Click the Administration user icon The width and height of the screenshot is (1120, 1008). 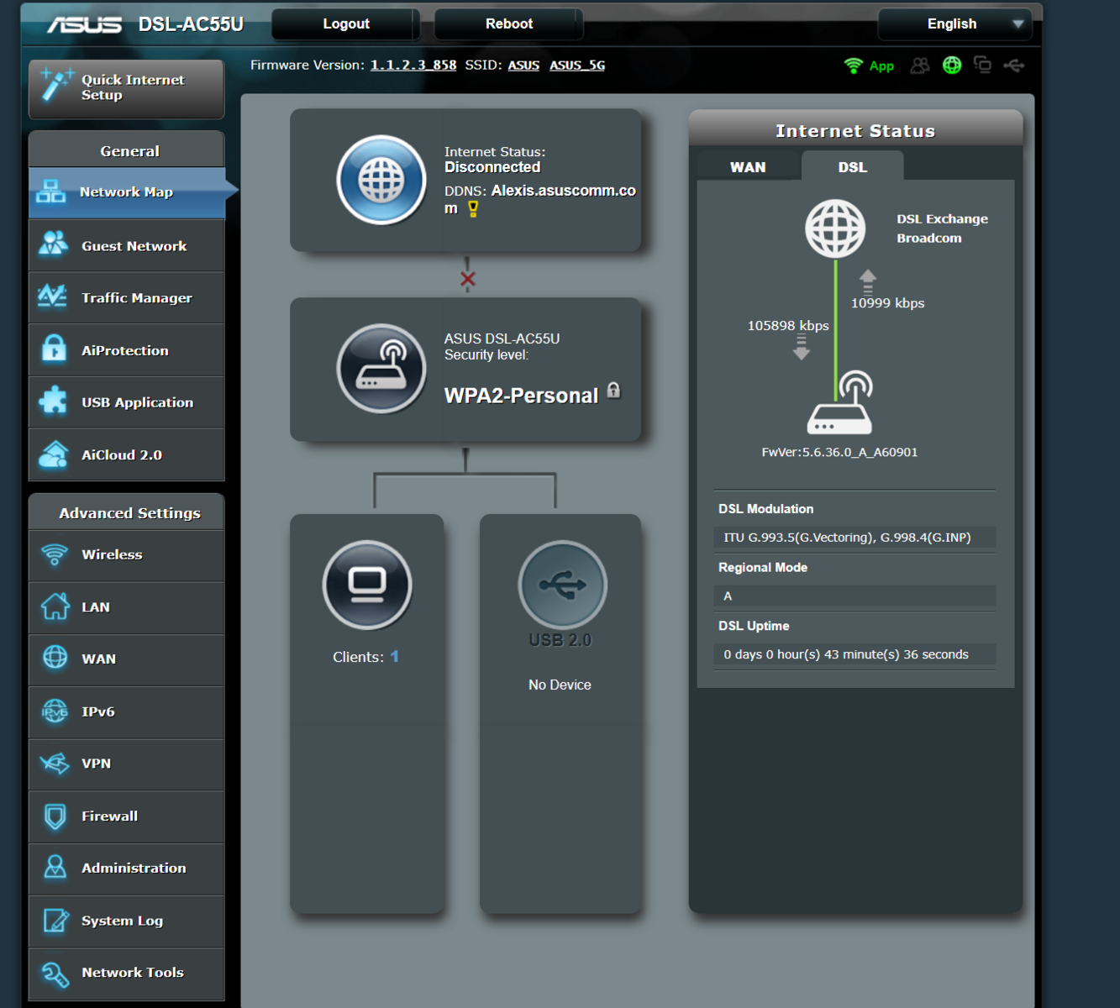[55, 867]
